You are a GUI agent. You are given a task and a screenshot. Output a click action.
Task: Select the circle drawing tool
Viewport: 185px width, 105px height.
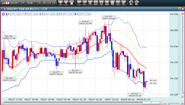pos(101,3)
